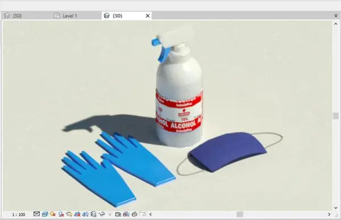
Task: Toggle the Show Analytical Model icon
Action: pos(126,214)
